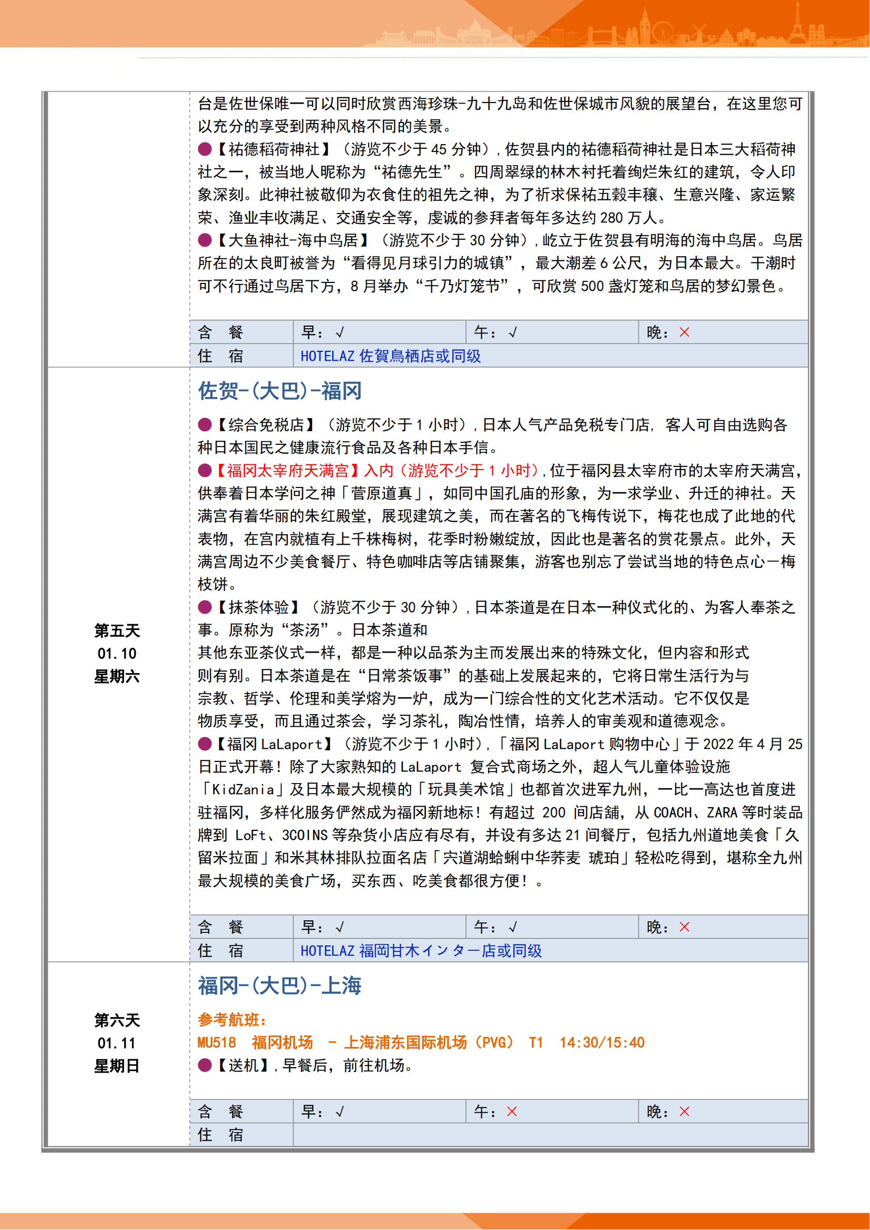Image resolution: width=870 pixels, height=1230 pixels.
Task: Click the red X for 午 on 第六天
Action: click(512, 1112)
